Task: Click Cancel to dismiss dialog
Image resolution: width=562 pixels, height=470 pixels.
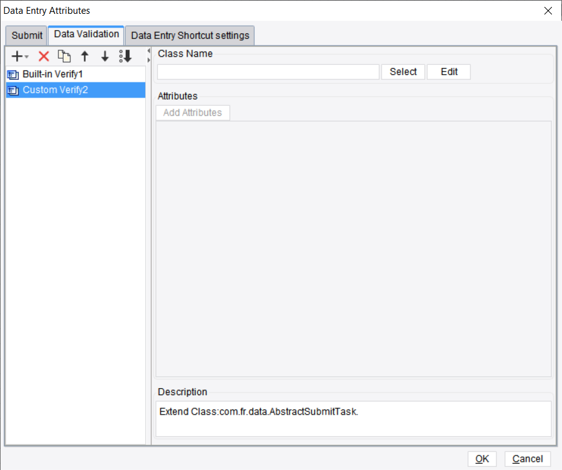Action: tap(527, 459)
